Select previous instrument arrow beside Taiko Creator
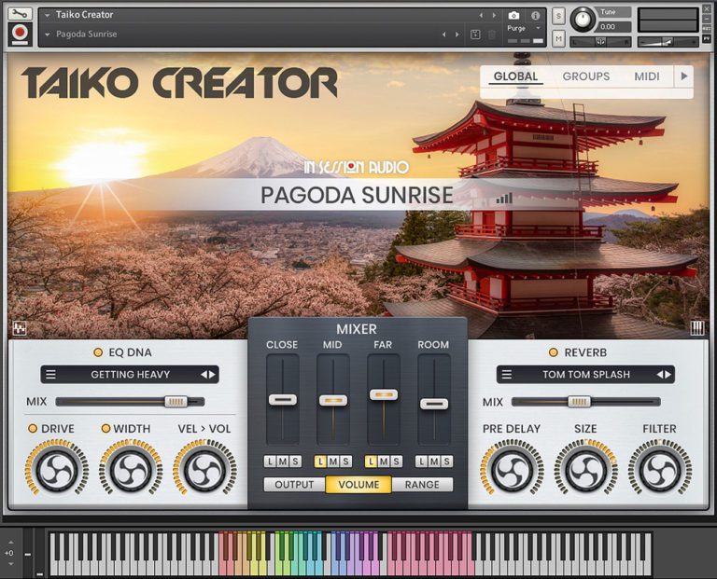This screenshot has height=579, width=717. pos(481,15)
